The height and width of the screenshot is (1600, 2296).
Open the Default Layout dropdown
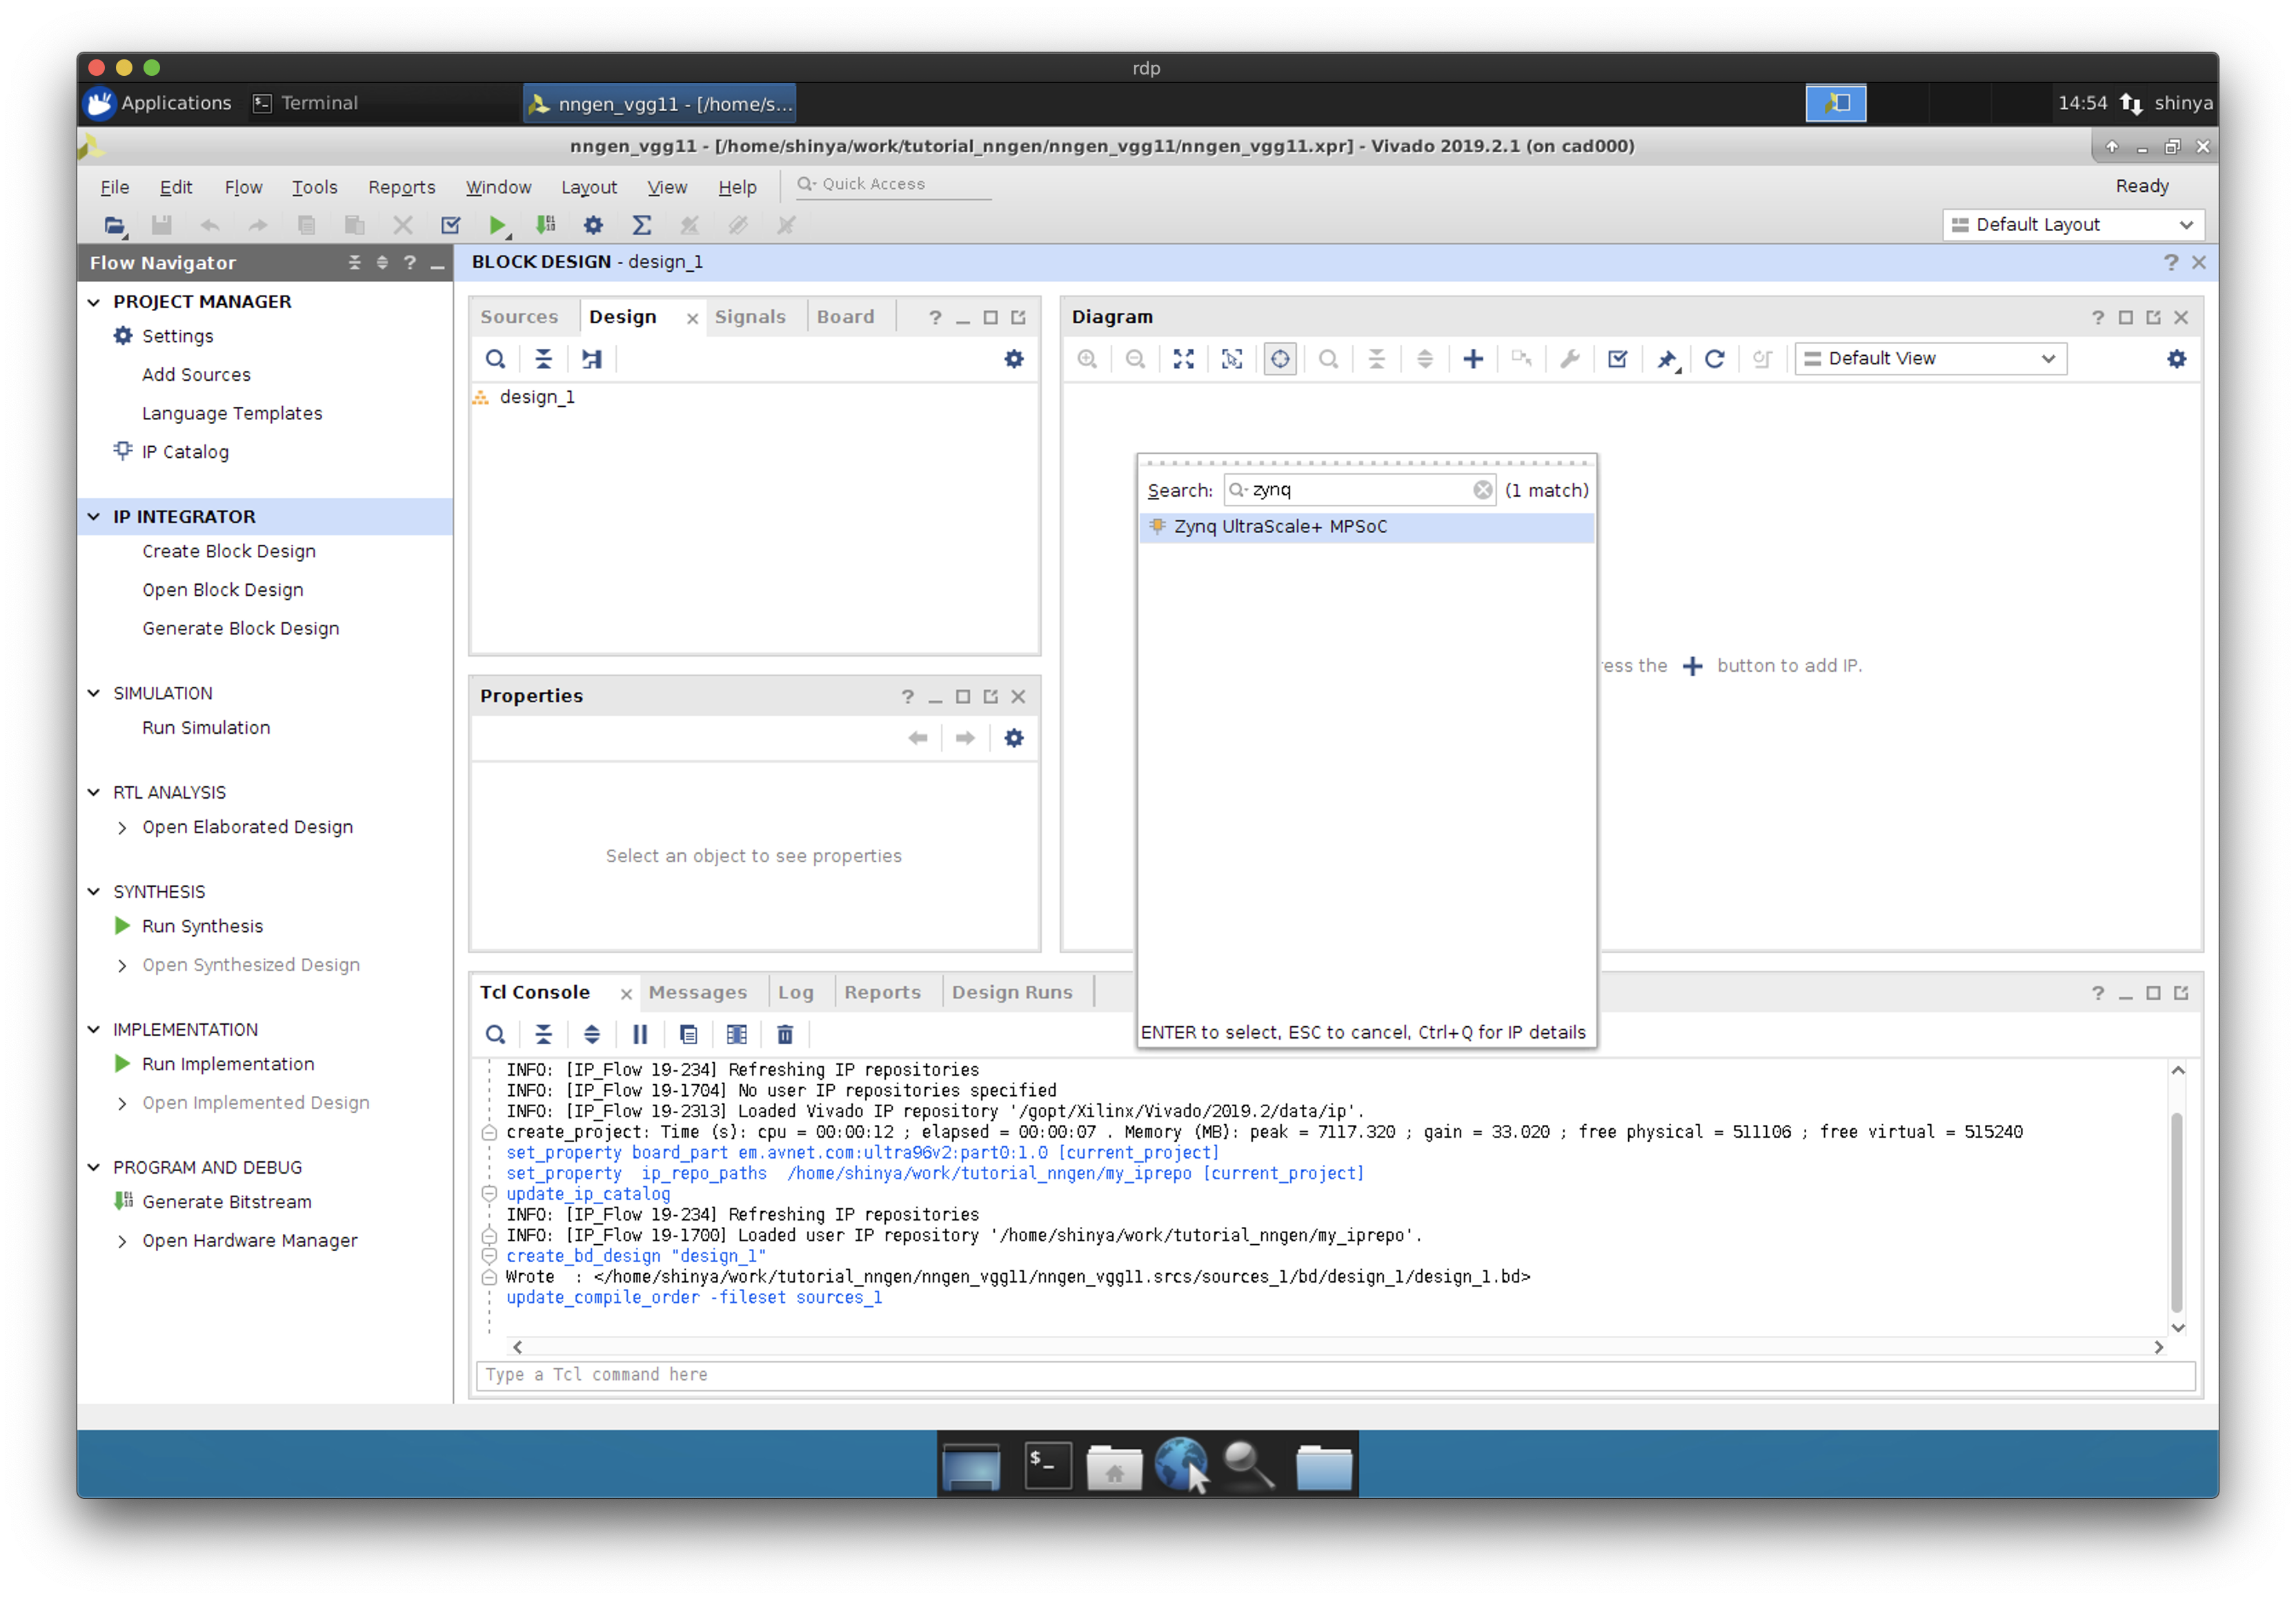(x=2073, y=225)
